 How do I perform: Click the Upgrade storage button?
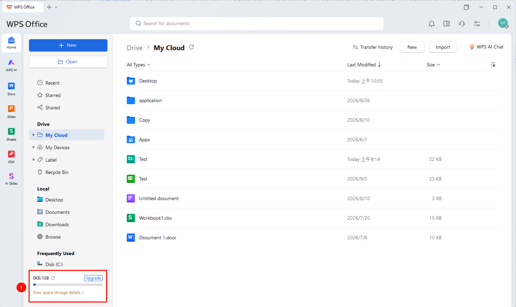pos(93,278)
